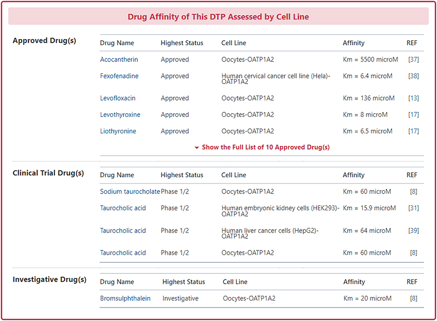Open the Sodium taurocholate link
Screen dimensions: 437x321
click(x=130, y=192)
